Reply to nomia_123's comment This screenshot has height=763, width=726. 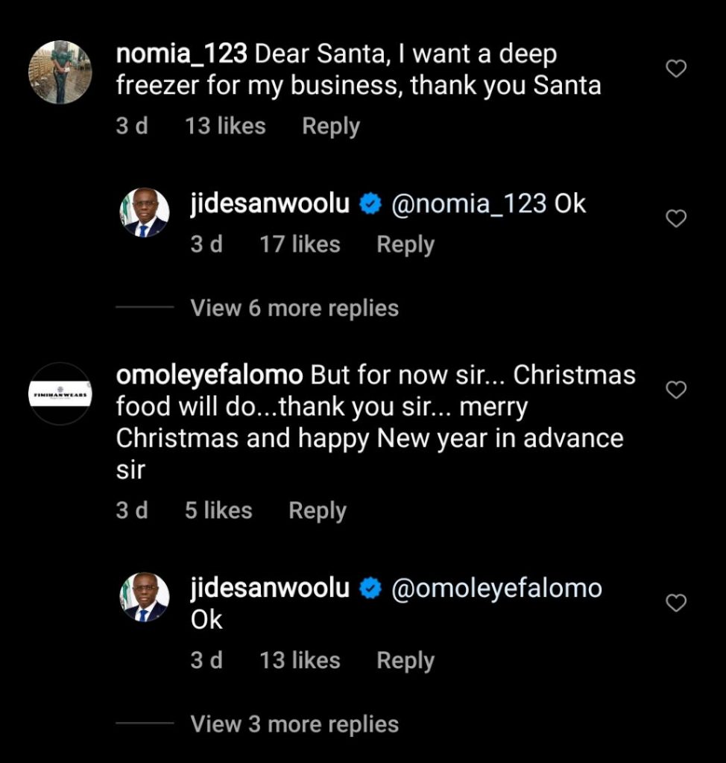330,127
